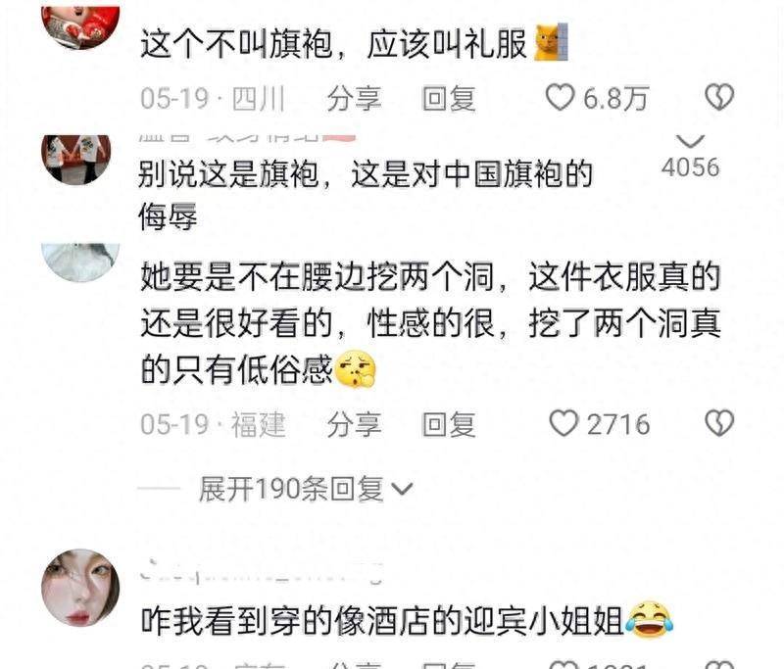This screenshot has width=784, height=669.
Task: Reply to the 福建 comment via 回复
Action: [449, 424]
